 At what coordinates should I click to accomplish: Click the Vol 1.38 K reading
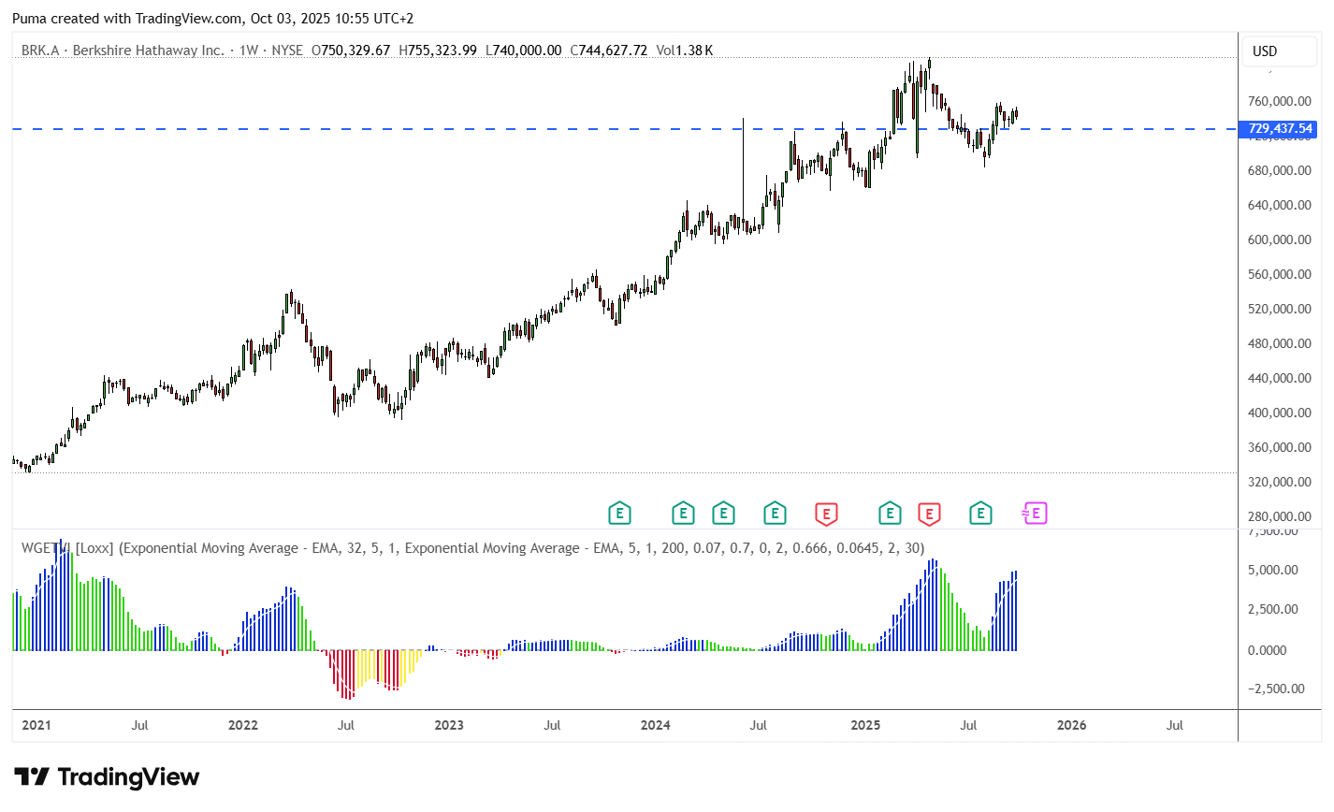685,51
